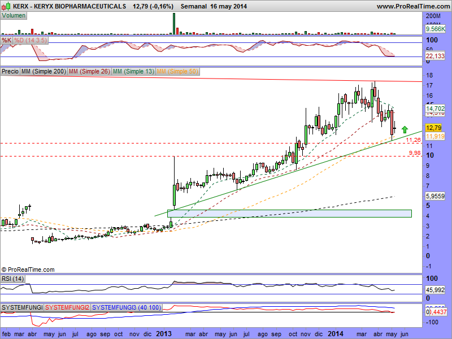Click the 2014 year label on time axis
Image resolution: width=452 pixels, height=339 pixels.
point(335,334)
